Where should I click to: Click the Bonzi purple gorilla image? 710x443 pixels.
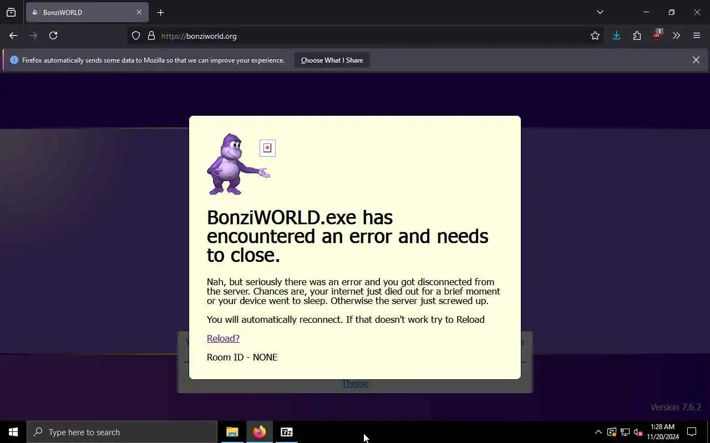(x=239, y=164)
